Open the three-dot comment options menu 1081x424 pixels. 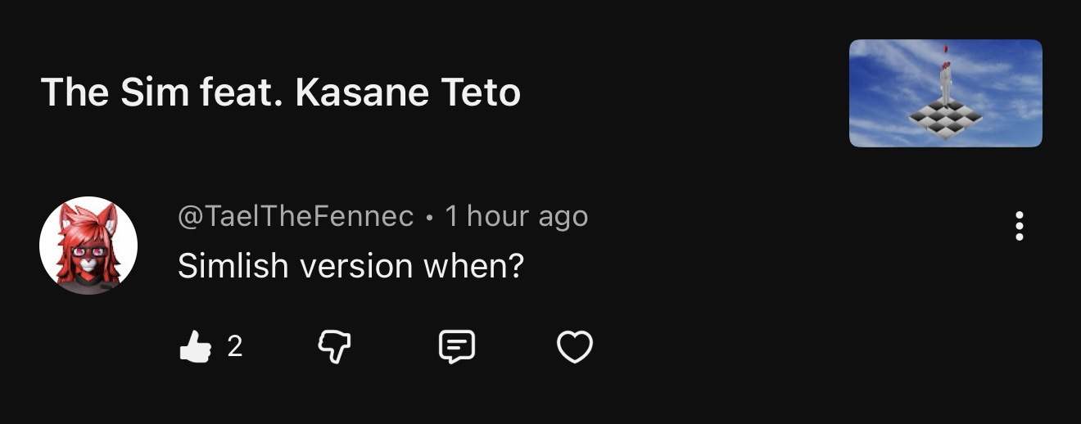pos(1019,226)
